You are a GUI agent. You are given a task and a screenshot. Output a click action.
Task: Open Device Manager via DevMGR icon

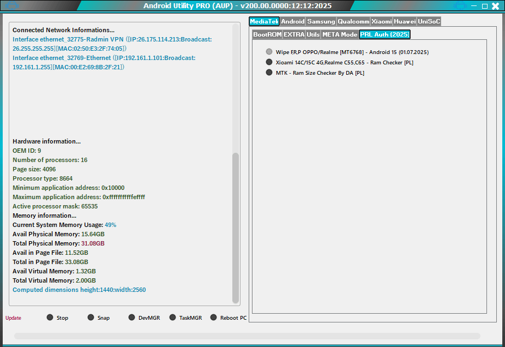coord(131,318)
